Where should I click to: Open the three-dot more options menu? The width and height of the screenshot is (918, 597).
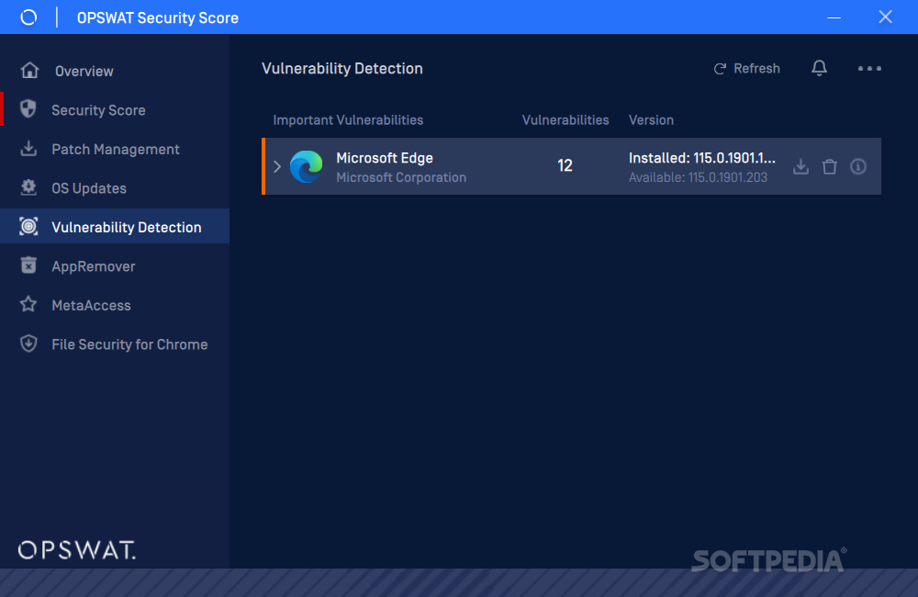click(x=869, y=69)
